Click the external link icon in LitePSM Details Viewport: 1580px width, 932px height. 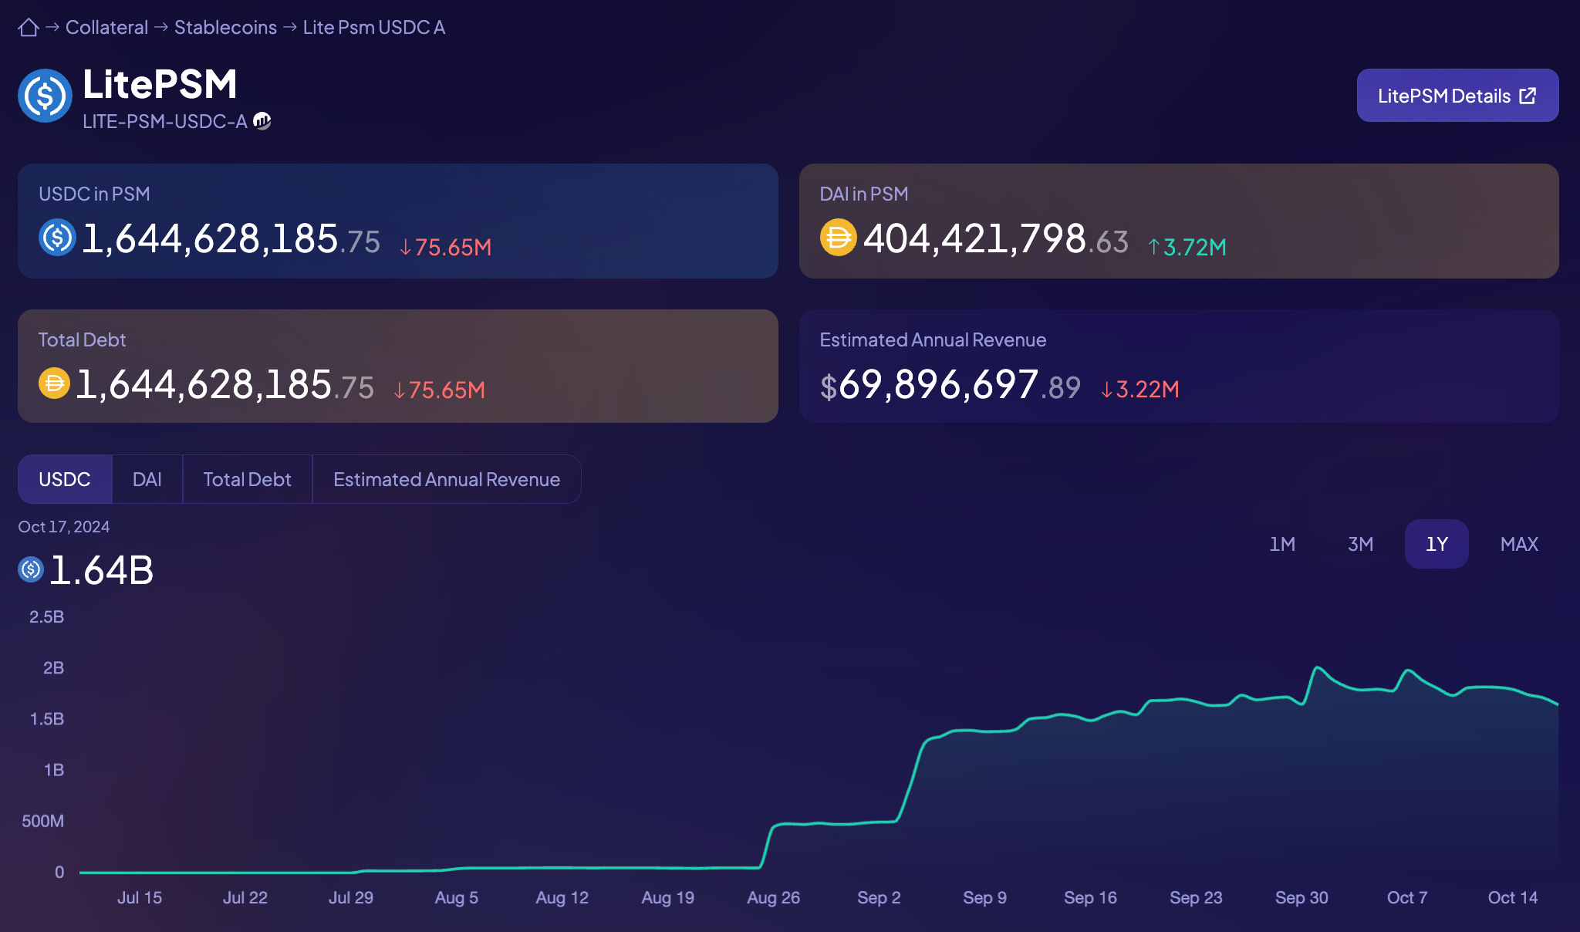coord(1527,95)
